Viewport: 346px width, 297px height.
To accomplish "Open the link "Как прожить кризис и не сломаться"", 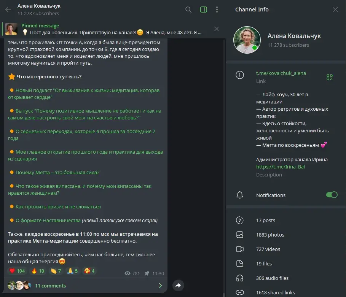I will tap(58, 207).
